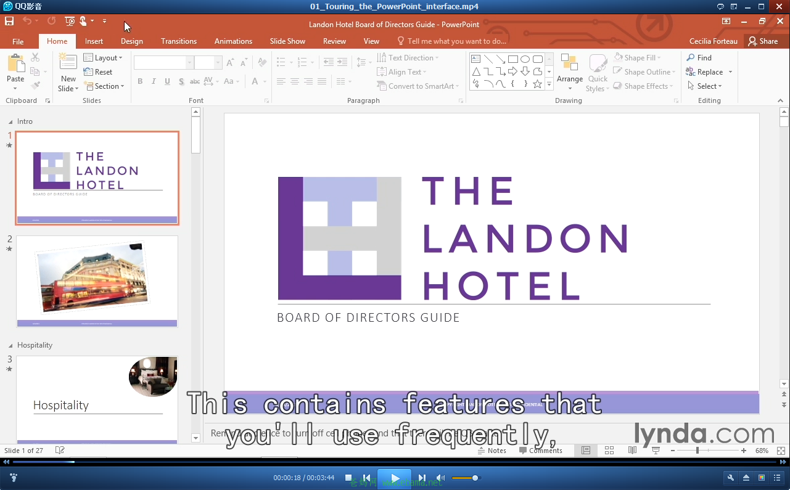Open the font name combo box
Screen dimensions: 790x490
coord(163,63)
